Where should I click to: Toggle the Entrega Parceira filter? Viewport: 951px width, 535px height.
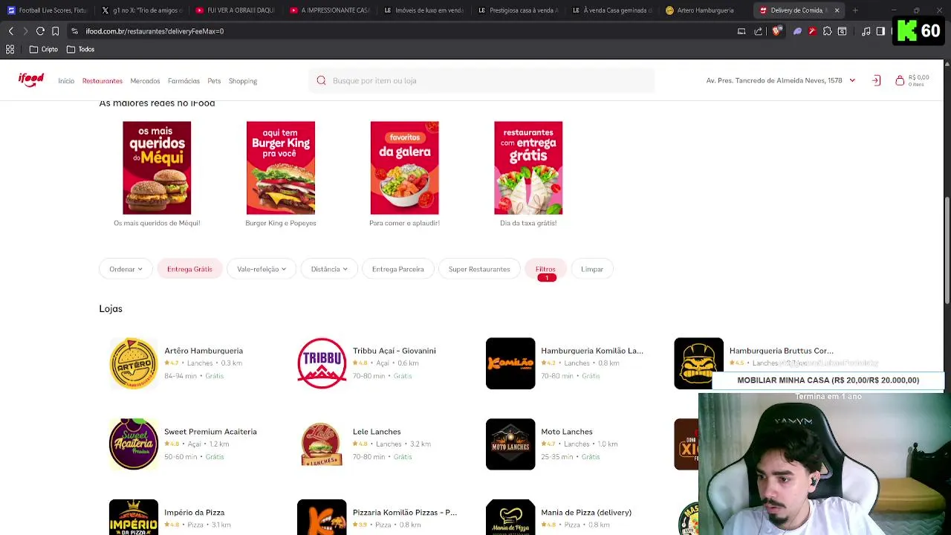coord(397,269)
